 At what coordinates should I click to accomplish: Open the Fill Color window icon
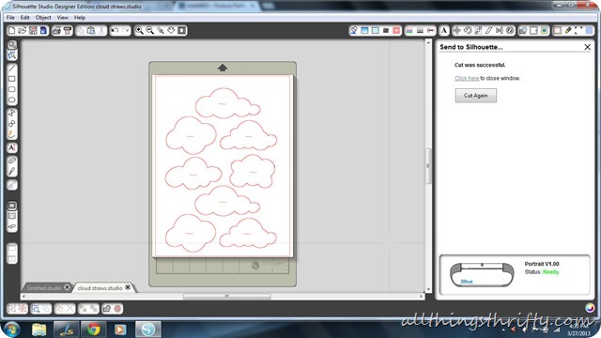pos(354,30)
